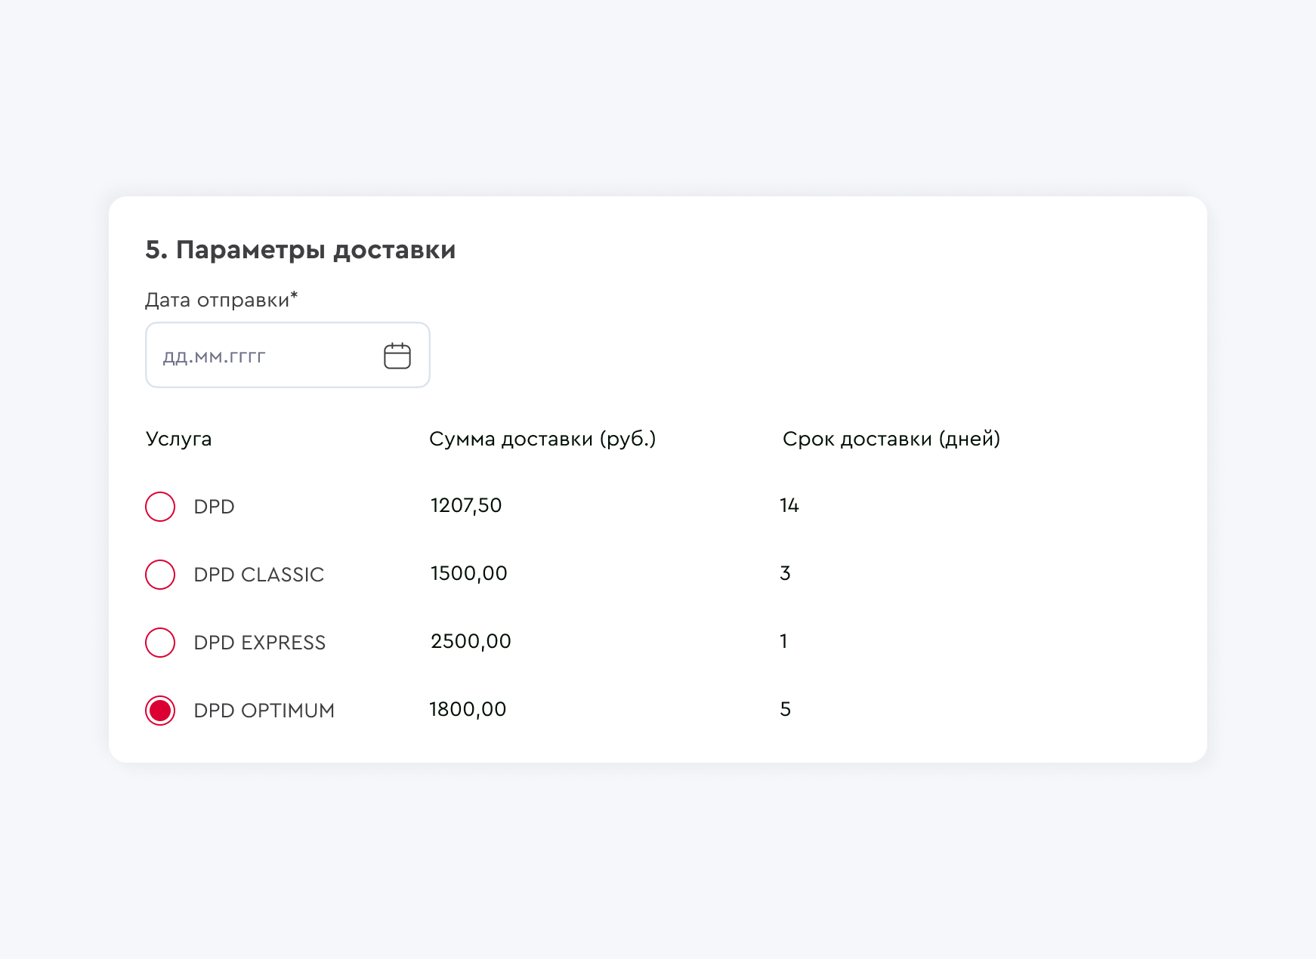Click the DPD OPTIMUM service label
The height and width of the screenshot is (959, 1316).
(264, 711)
